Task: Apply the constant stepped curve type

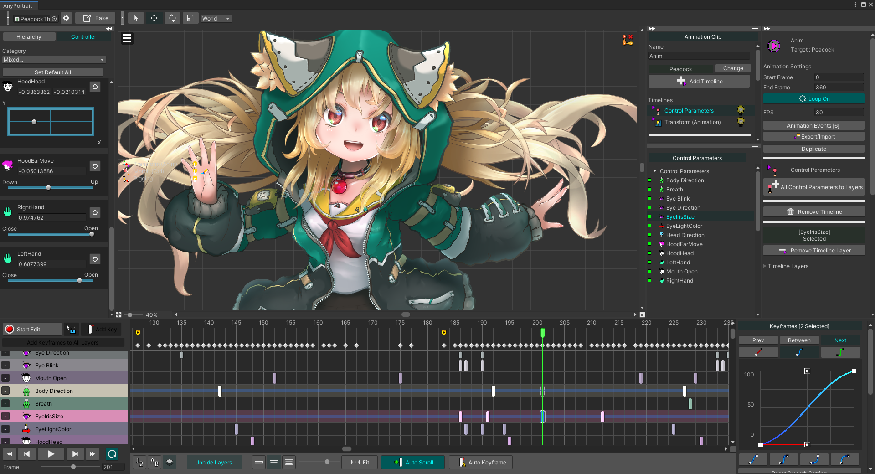Action: [x=840, y=352]
